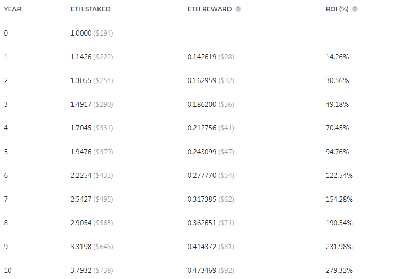Click the 0.243099 reward value

pos(202,152)
